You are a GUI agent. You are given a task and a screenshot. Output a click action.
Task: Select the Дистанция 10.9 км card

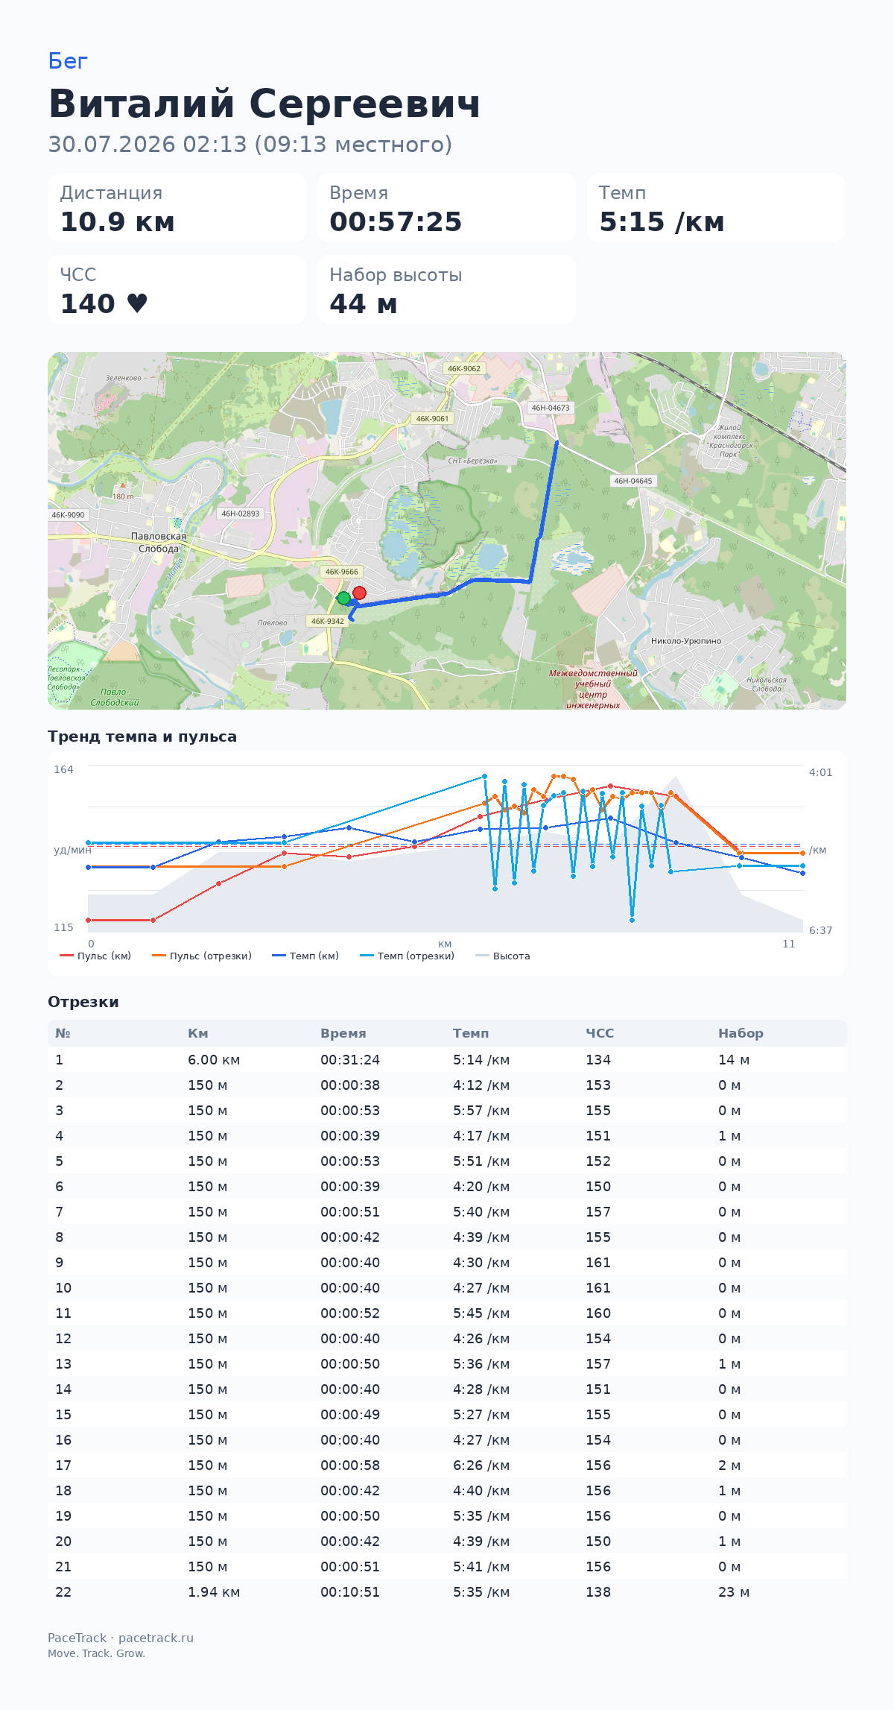point(177,208)
